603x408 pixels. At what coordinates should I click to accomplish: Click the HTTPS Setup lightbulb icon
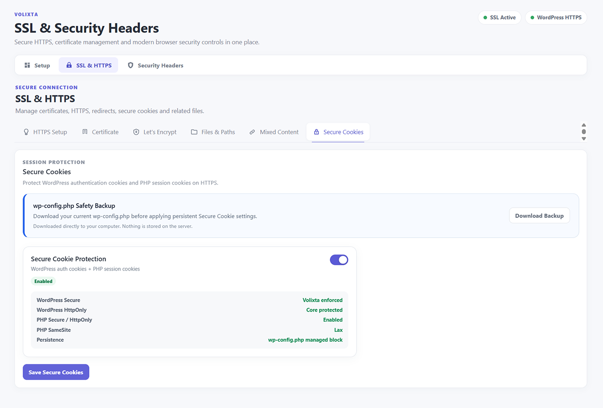click(x=26, y=132)
